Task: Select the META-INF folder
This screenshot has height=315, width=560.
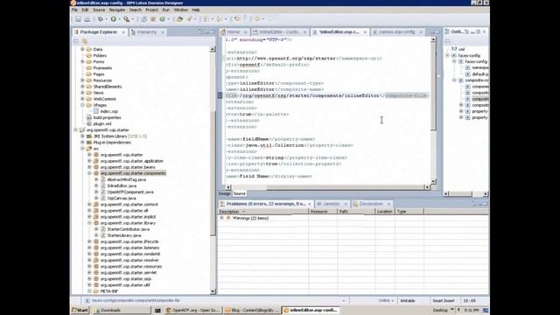Action: coord(108,291)
